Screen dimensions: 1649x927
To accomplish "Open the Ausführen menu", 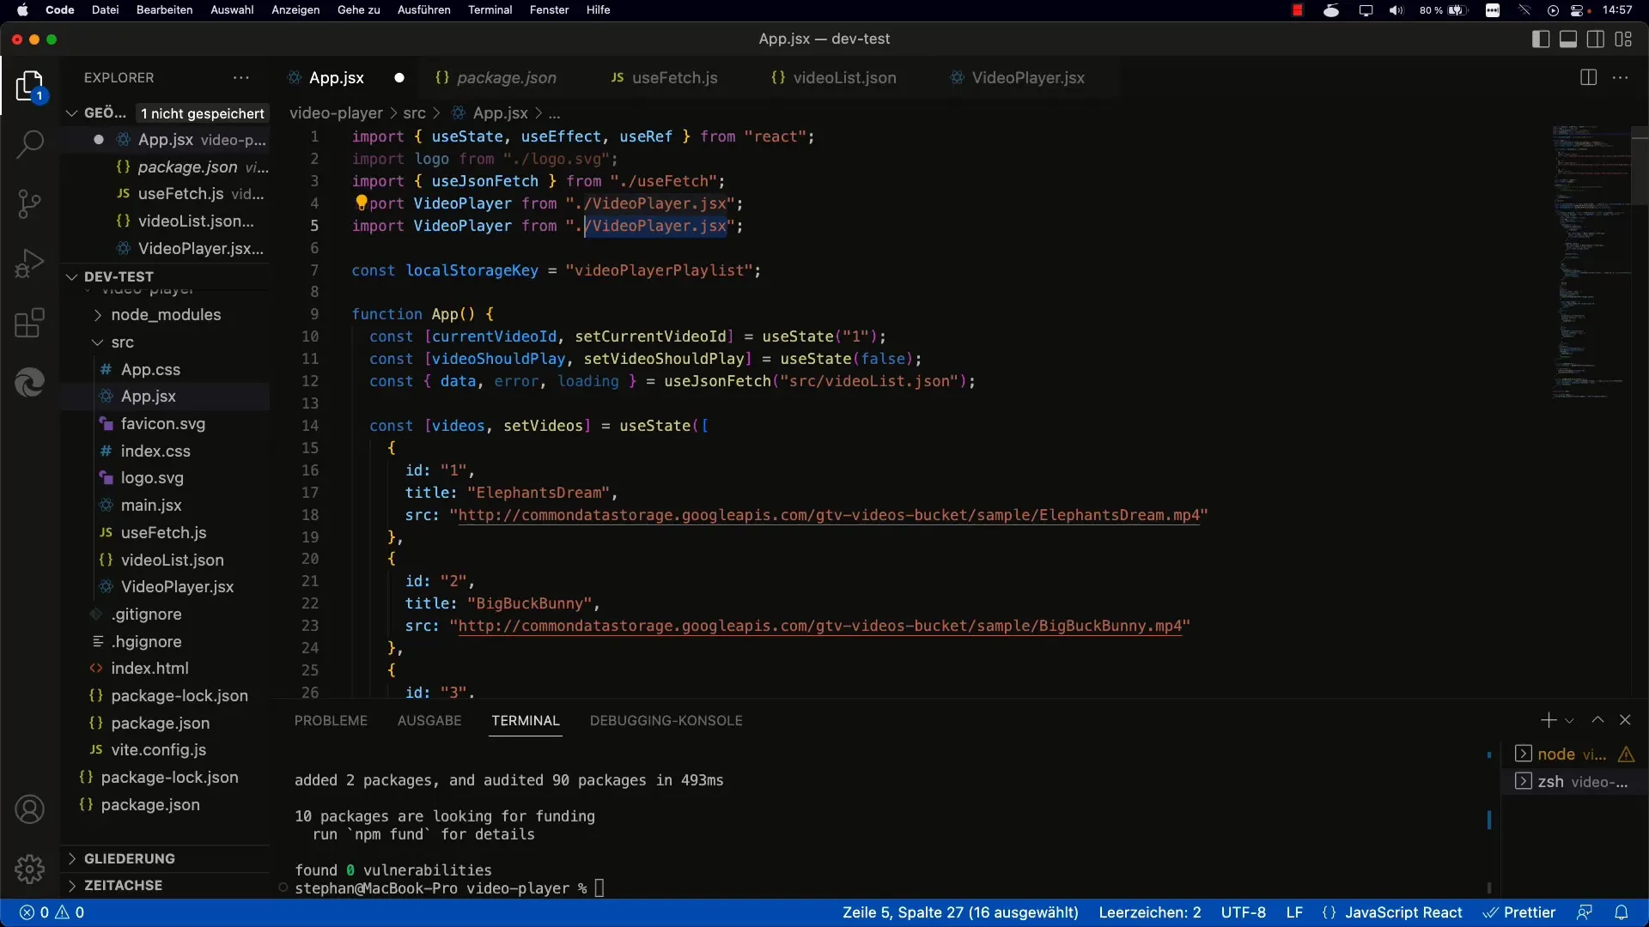I will (423, 10).
